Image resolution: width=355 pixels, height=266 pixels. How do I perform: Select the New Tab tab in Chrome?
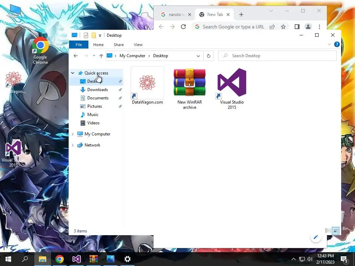click(x=214, y=15)
